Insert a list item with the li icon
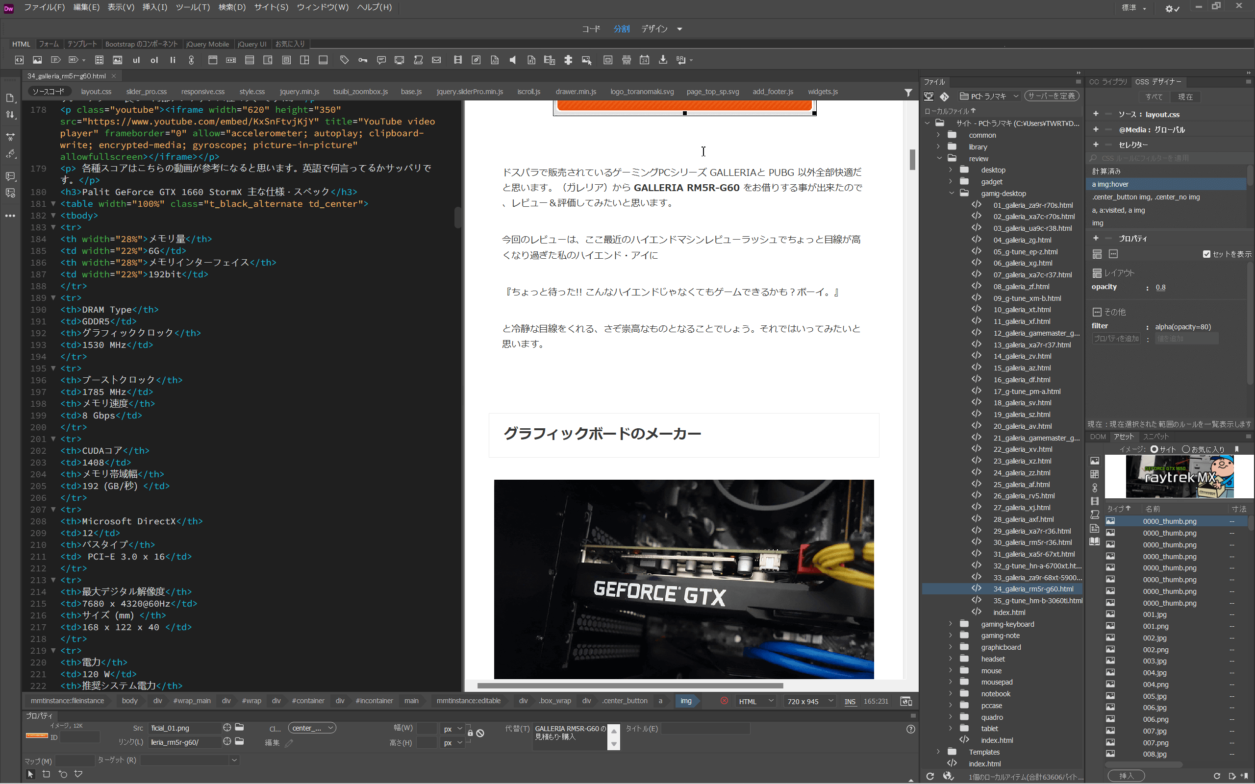The width and height of the screenshot is (1255, 784). coord(173,60)
